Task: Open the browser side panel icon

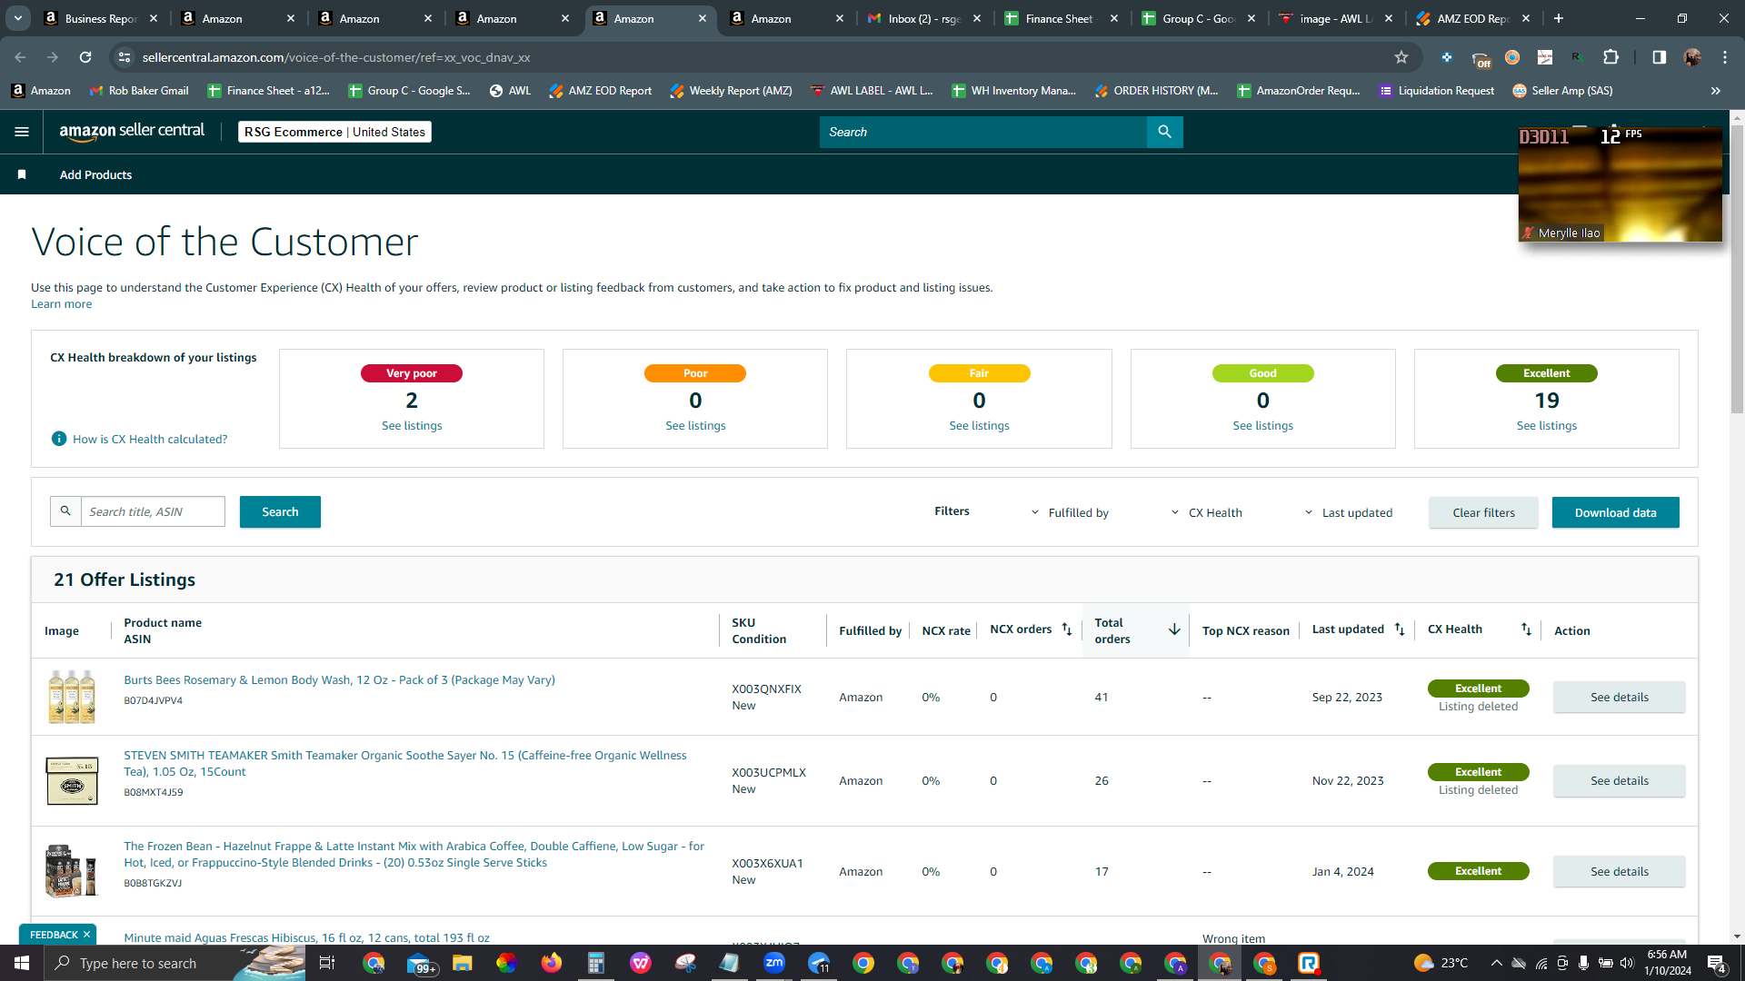Action: pos(1660,57)
